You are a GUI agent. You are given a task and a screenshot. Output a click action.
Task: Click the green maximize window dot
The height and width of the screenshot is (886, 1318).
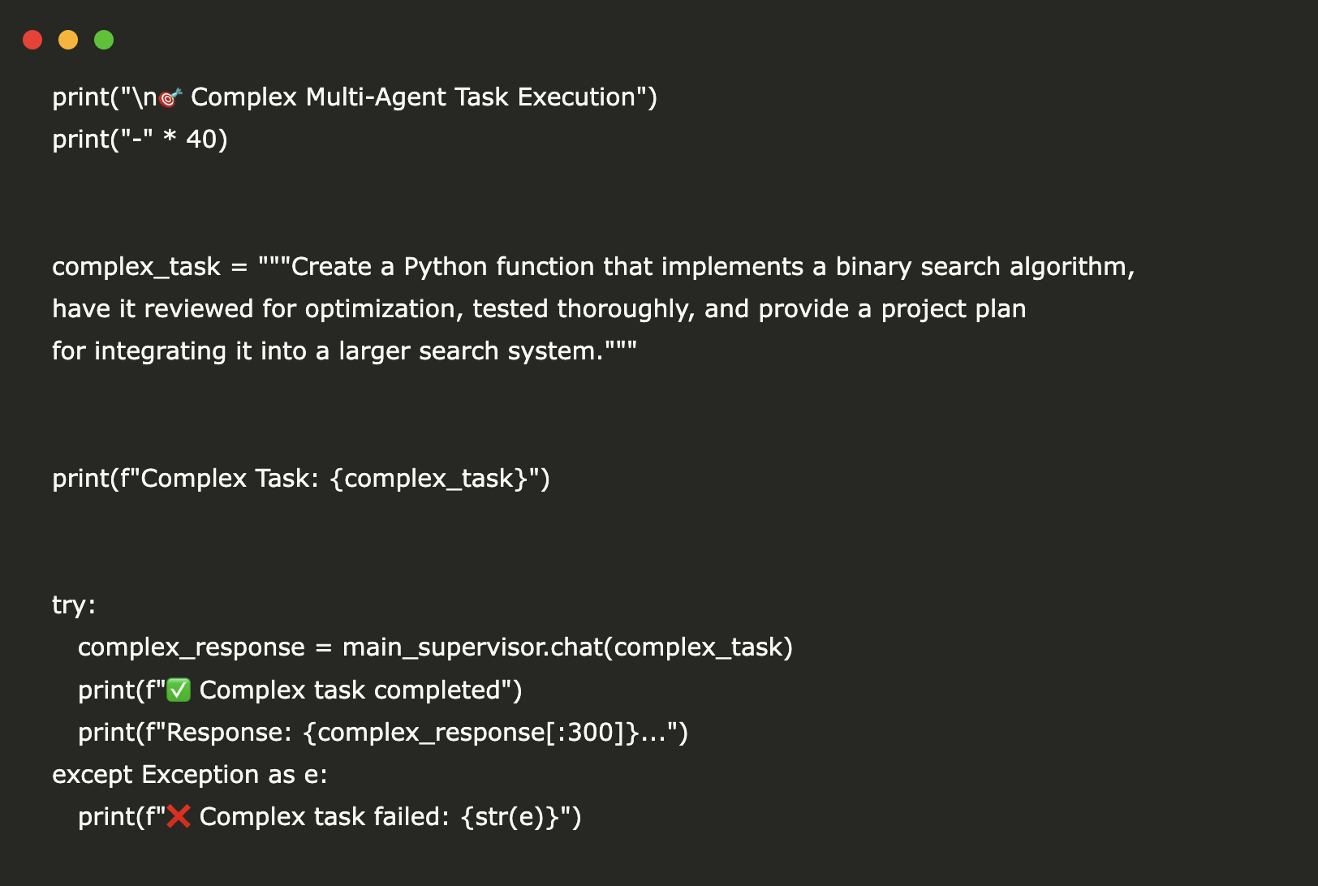point(104,40)
